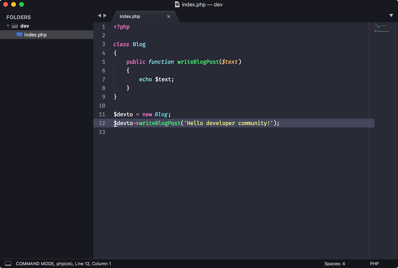Click the COMMAND MODE indicator in the status bar
Viewport: 398px width, 268px height.
tap(29, 263)
